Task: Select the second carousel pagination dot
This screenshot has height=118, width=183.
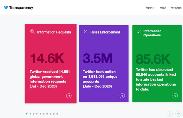Action: coord(30,114)
